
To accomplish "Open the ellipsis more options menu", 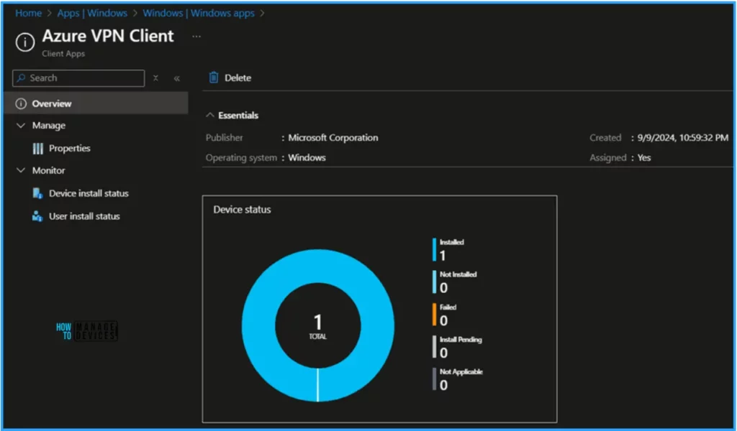I will [x=196, y=36].
